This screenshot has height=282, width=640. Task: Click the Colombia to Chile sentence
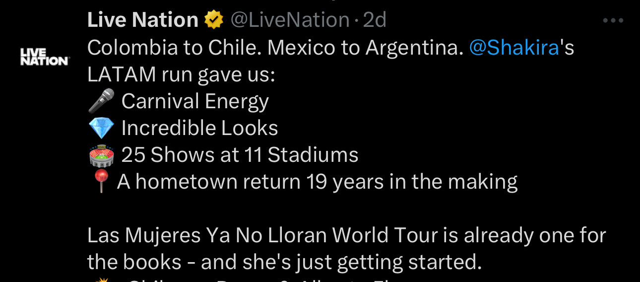tap(174, 48)
